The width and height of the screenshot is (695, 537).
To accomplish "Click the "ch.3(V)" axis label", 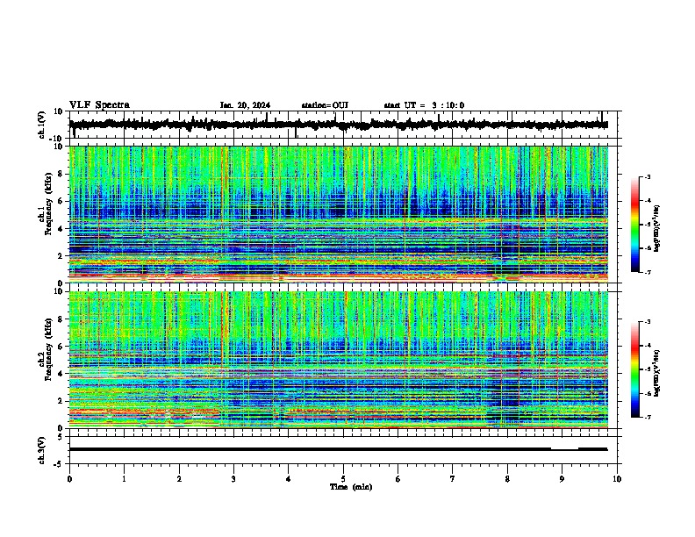I will click(x=42, y=450).
